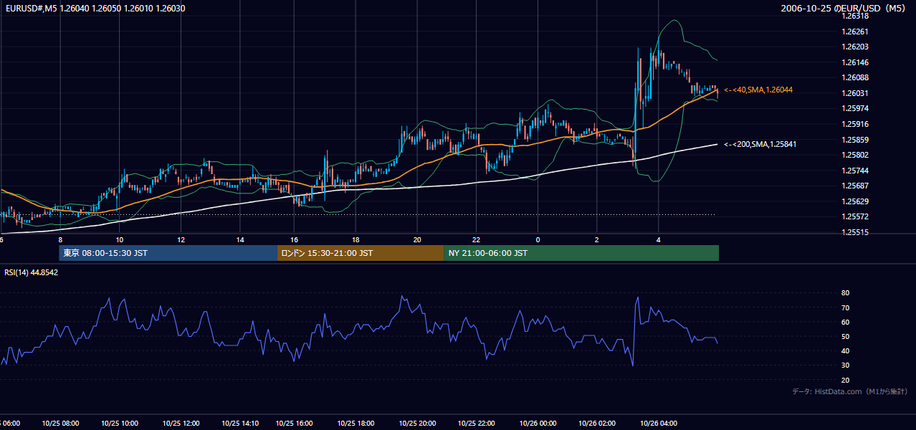The height and width of the screenshot is (430, 916).
Task: Click the RSI(14) 44.8542 indicator label
Action: tap(32, 272)
